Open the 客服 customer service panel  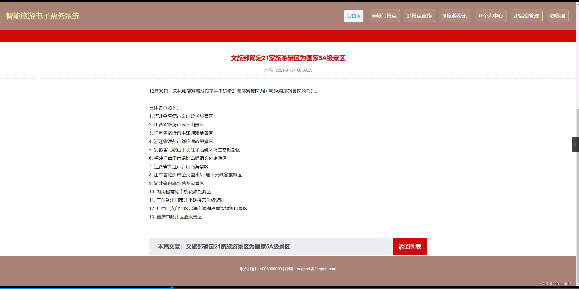coord(557,16)
